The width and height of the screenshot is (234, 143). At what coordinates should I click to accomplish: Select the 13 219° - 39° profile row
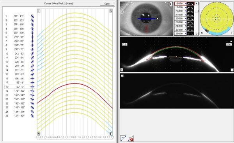tap(19, 66)
